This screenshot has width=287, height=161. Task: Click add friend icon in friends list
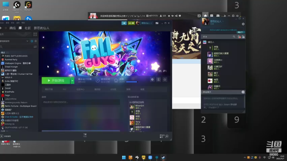tap(243, 37)
